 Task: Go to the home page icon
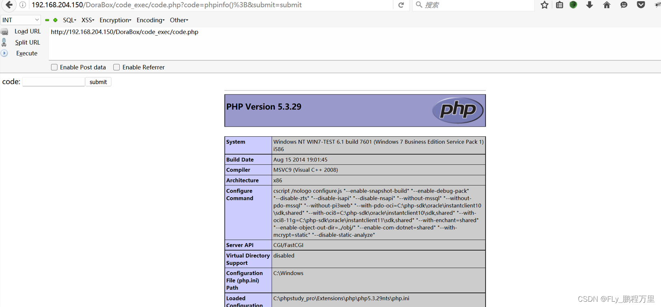coord(607,5)
